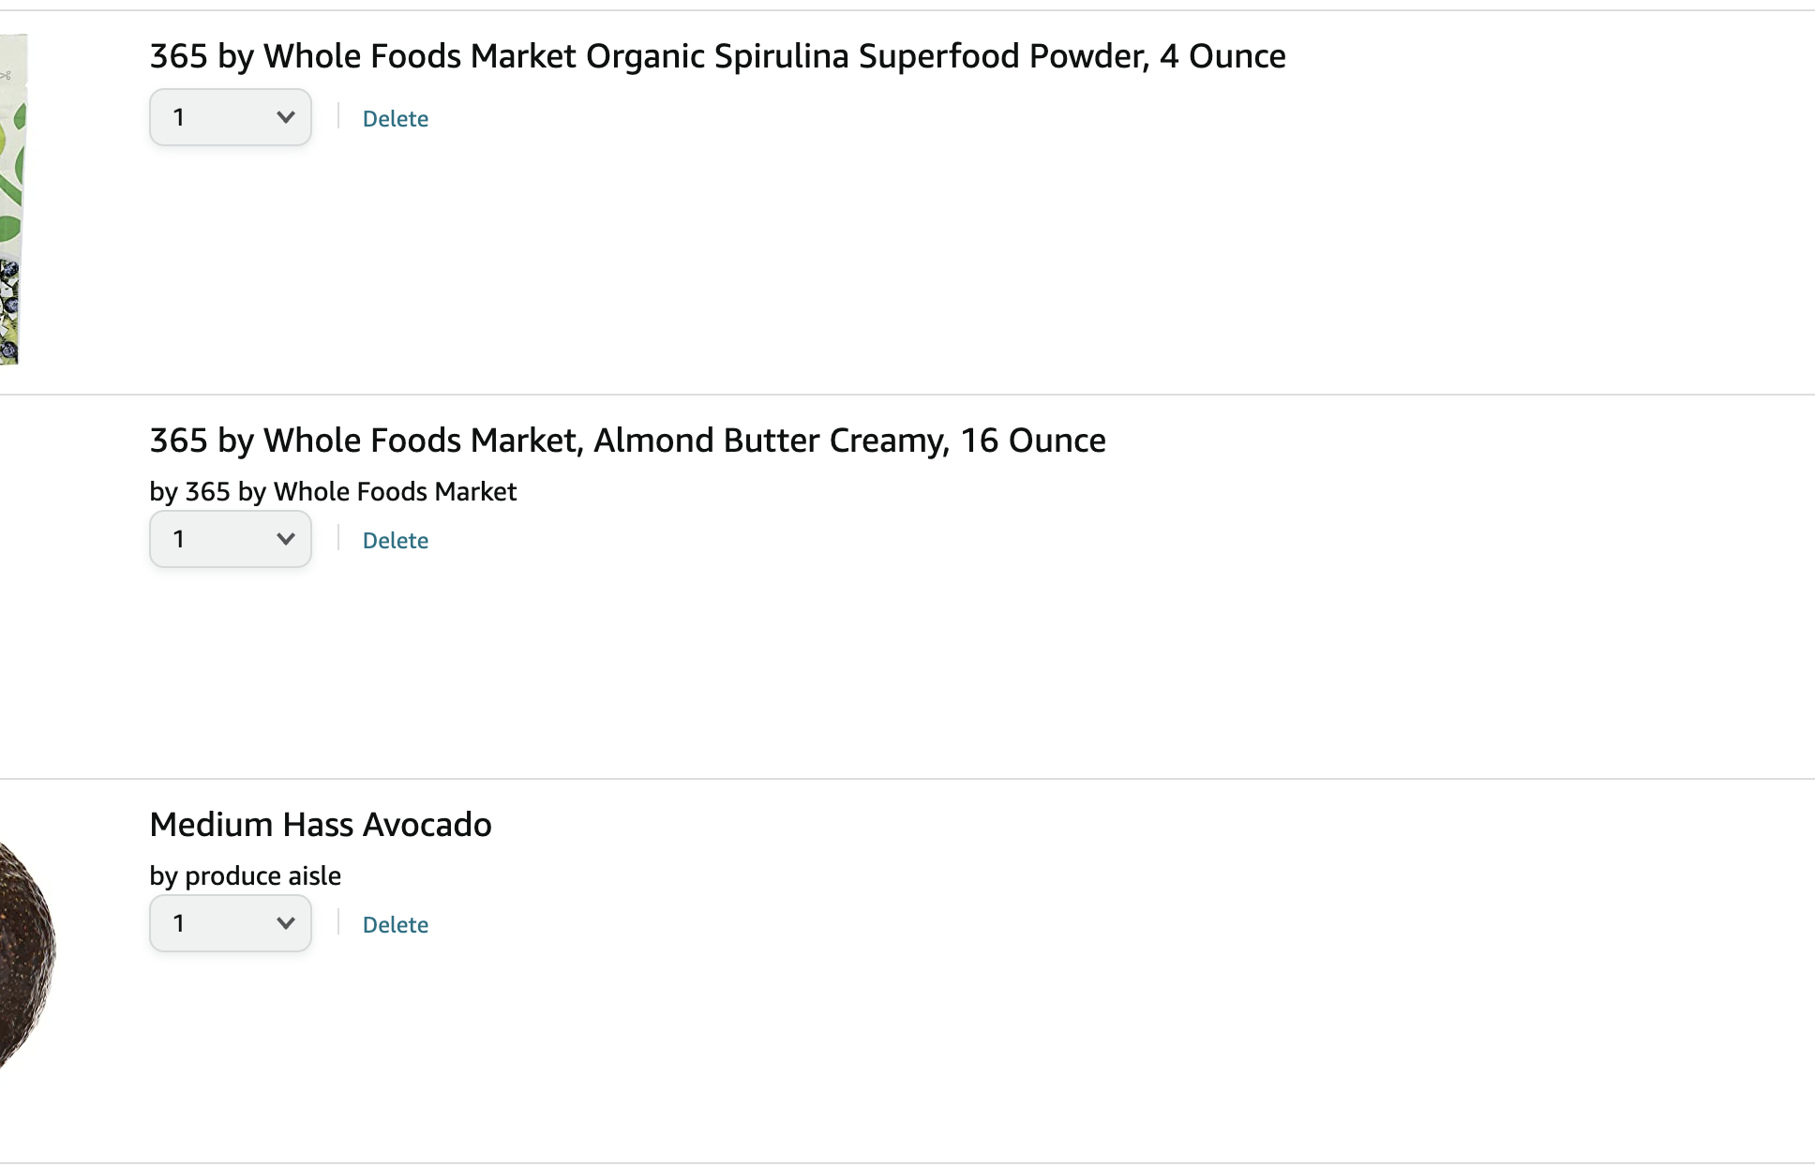
Task: Click quantity value 1 for Almond Butter
Action: tap(178, 539)
